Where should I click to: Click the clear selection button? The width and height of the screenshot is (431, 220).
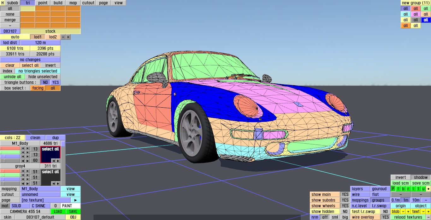10,65
